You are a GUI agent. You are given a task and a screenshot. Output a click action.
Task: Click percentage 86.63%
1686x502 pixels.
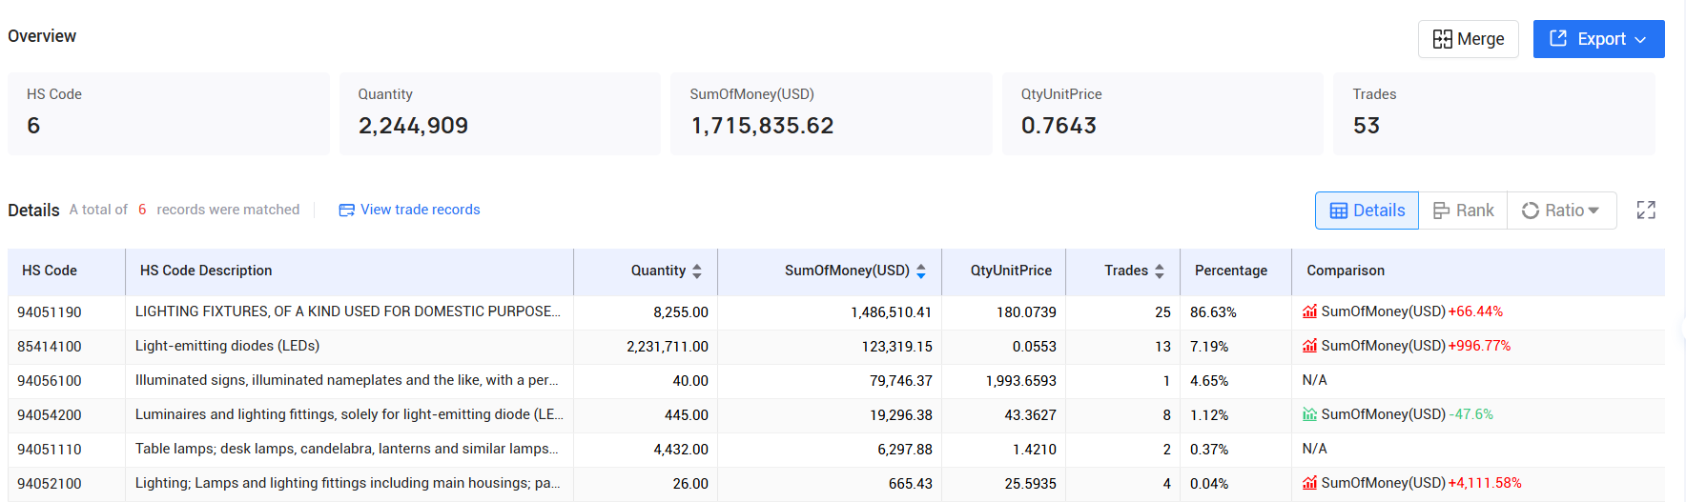click(1213, 312)
